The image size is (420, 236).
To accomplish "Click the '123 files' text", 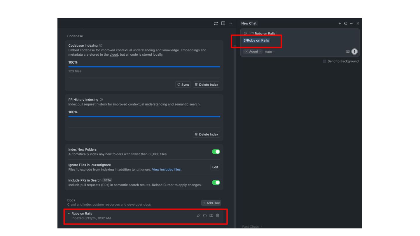I will [75, 71].
